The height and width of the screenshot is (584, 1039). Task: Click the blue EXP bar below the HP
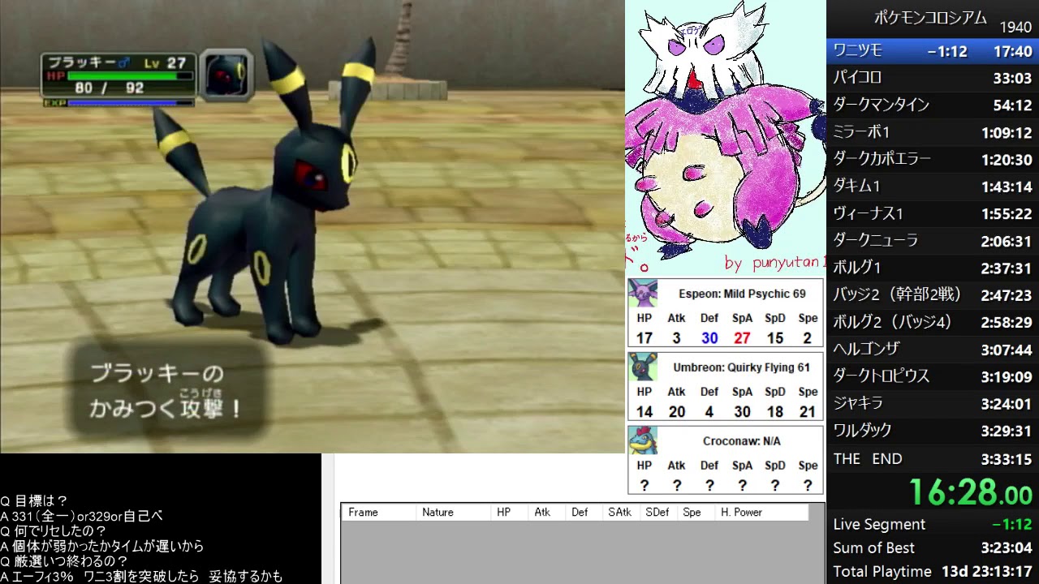[130, 103]
